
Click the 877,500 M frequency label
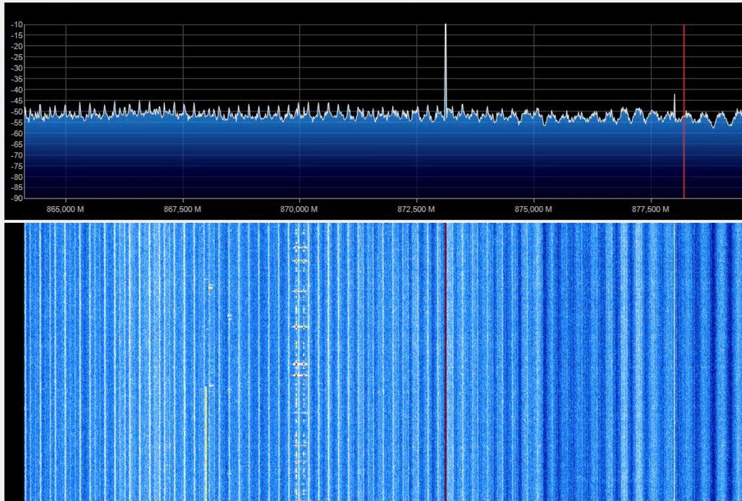coord(651,209)
